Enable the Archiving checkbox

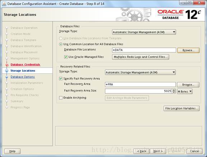point(61,98)
